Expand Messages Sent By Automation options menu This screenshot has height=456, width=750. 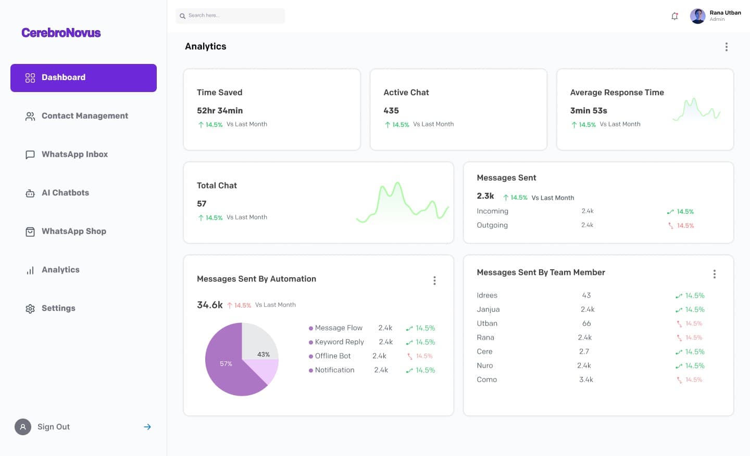434,281
